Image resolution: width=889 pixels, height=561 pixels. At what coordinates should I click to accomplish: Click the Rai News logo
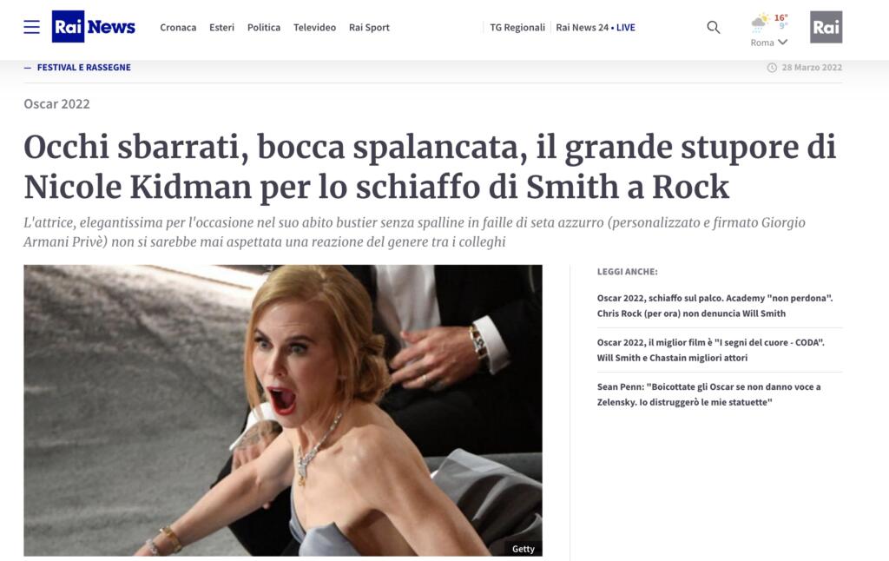(x=94, y=27)
